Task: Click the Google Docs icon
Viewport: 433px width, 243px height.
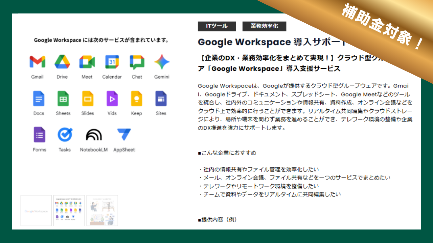Action: click(x=39, y=99)
